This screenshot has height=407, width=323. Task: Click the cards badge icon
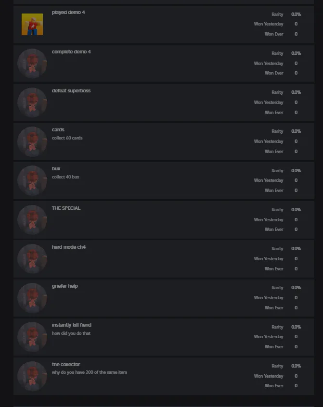[x=32, y=141]
